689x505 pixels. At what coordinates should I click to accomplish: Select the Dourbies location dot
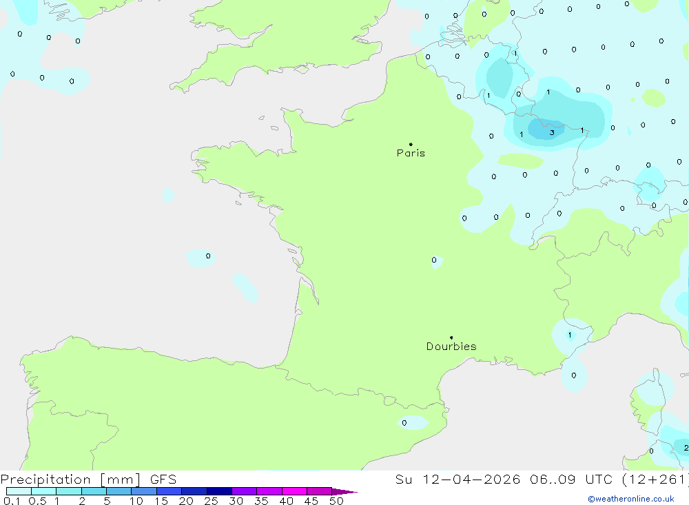pyautogui.click(x=451, y=338)
